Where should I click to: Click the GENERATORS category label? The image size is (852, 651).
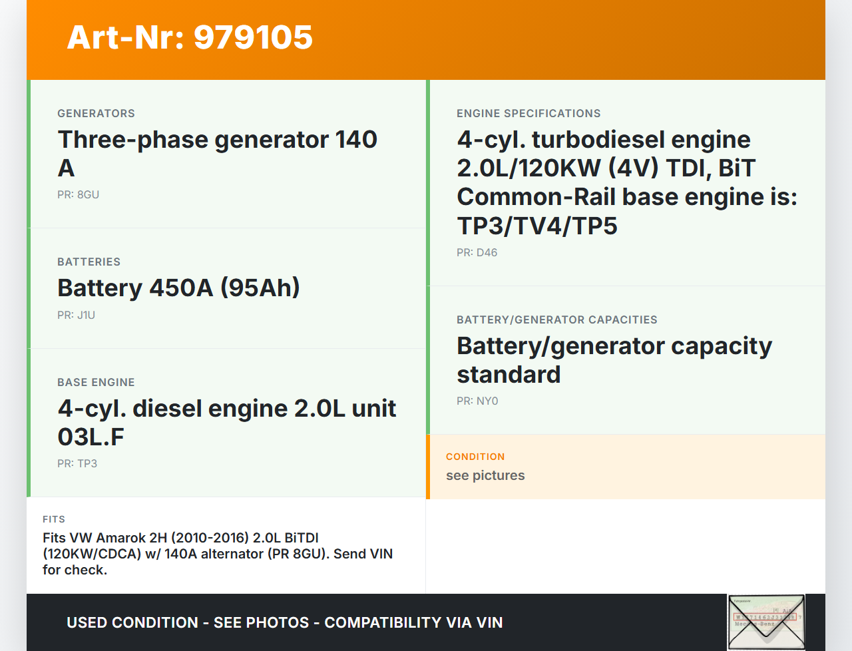(96, 114)
